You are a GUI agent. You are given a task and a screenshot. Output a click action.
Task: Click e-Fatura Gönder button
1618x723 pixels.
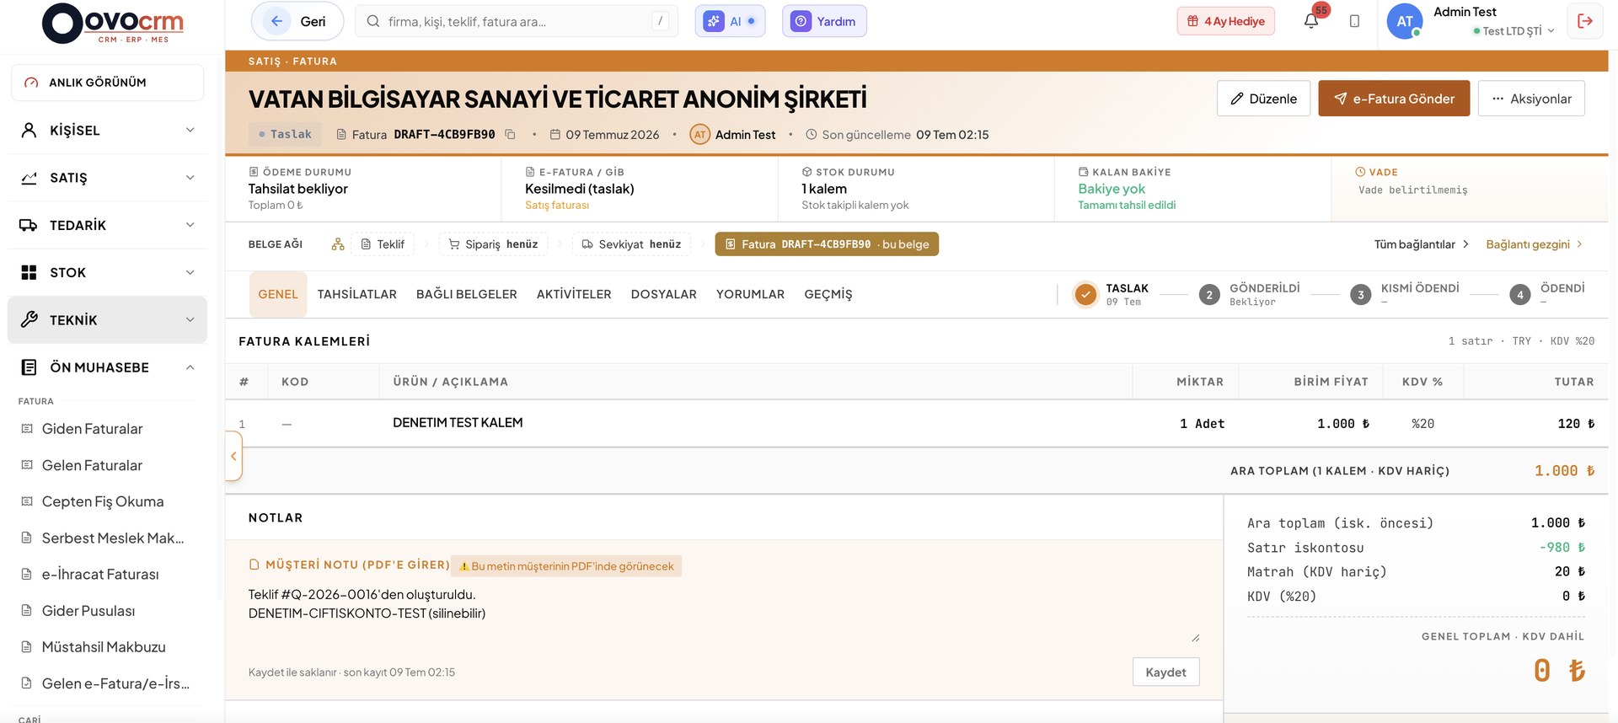click(x=1394, y=99)
